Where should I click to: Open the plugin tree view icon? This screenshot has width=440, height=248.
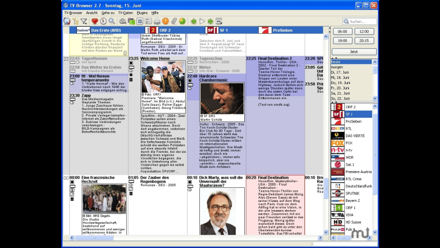pos(75,21)
